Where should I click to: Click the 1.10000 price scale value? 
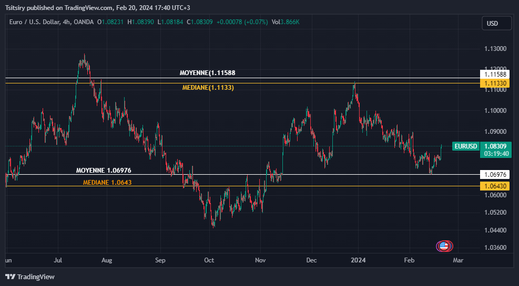pyautogui.click(x=495, y=111)
